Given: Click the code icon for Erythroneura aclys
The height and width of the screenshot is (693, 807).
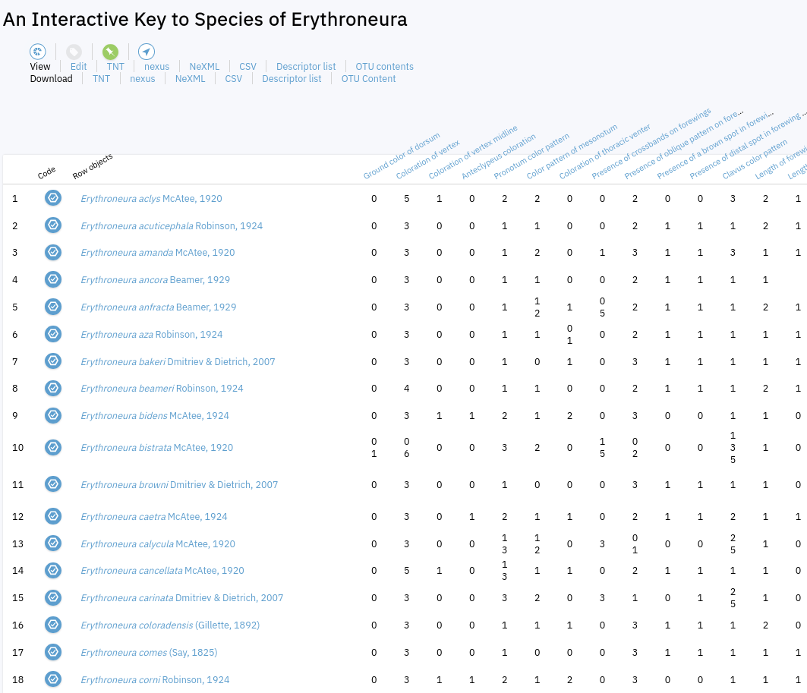Looking at the screenshot, I should click(52, 198).
